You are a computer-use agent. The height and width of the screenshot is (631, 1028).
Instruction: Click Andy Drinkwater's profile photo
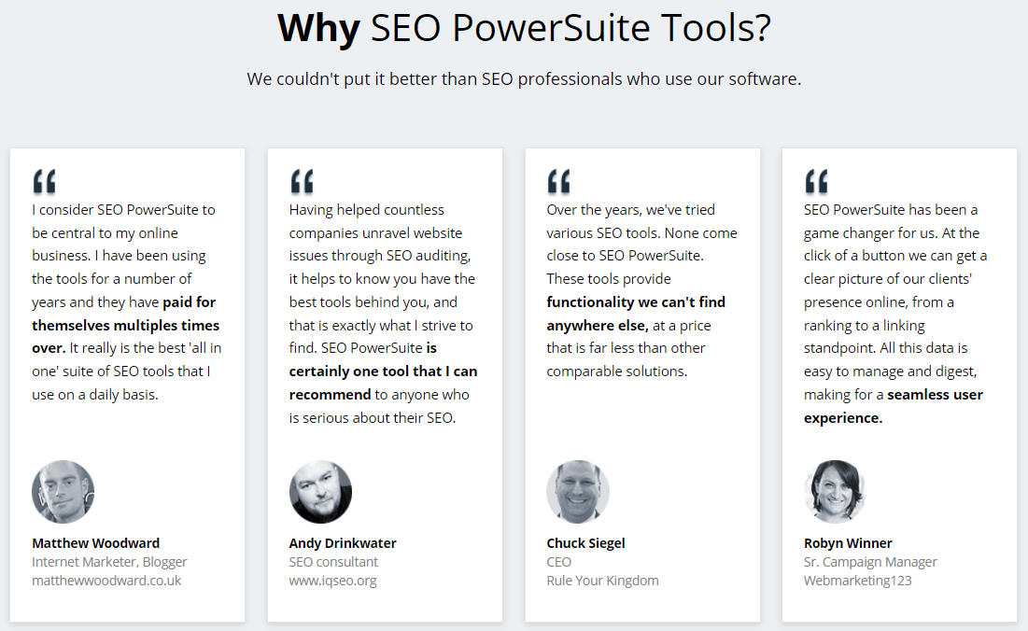pos(320,491)
